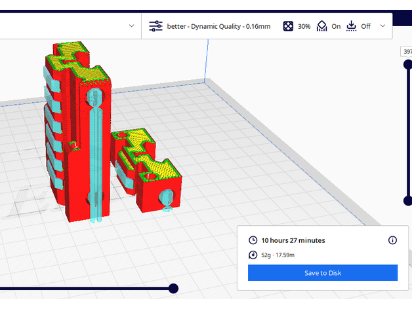Open the print time info icon
412x309 pixels.
392,240
